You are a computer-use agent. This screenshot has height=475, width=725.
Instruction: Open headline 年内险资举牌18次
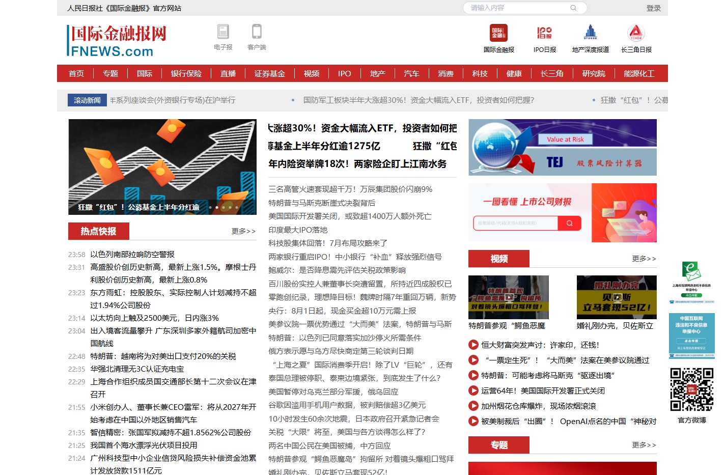pos(357,164)
